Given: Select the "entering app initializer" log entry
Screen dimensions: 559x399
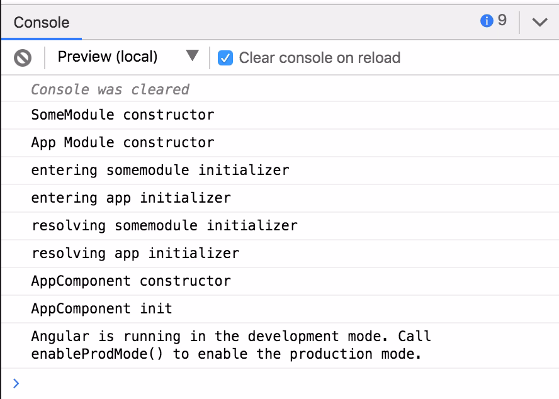Looking at the screenshot, I should pos(131,198).
